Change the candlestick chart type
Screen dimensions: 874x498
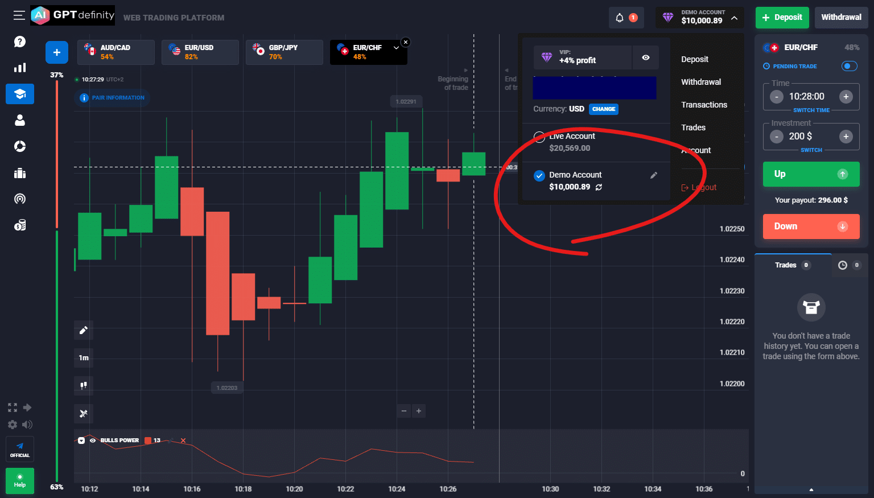(84, 385)
